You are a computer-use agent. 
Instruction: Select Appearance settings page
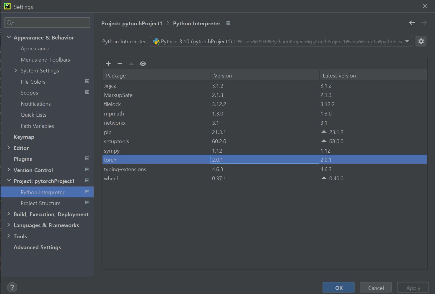(35, 49)
